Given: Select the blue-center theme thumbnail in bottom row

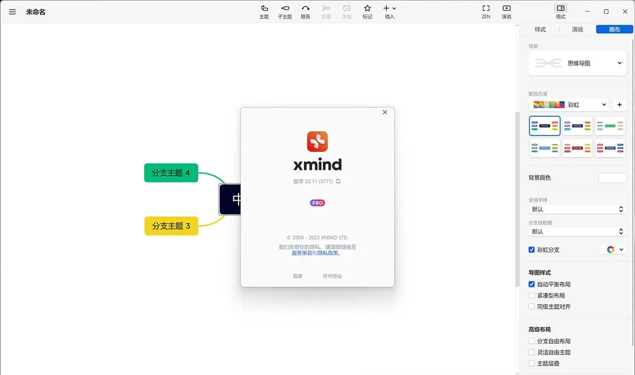Looking at the screenshot, I should [545, 149].
